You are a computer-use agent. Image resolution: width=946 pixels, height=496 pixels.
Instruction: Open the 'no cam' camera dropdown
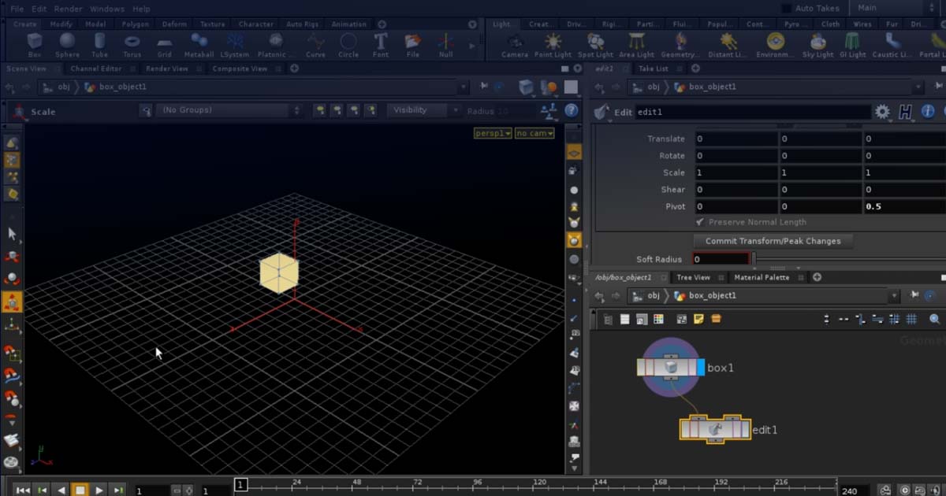(534, 132)
